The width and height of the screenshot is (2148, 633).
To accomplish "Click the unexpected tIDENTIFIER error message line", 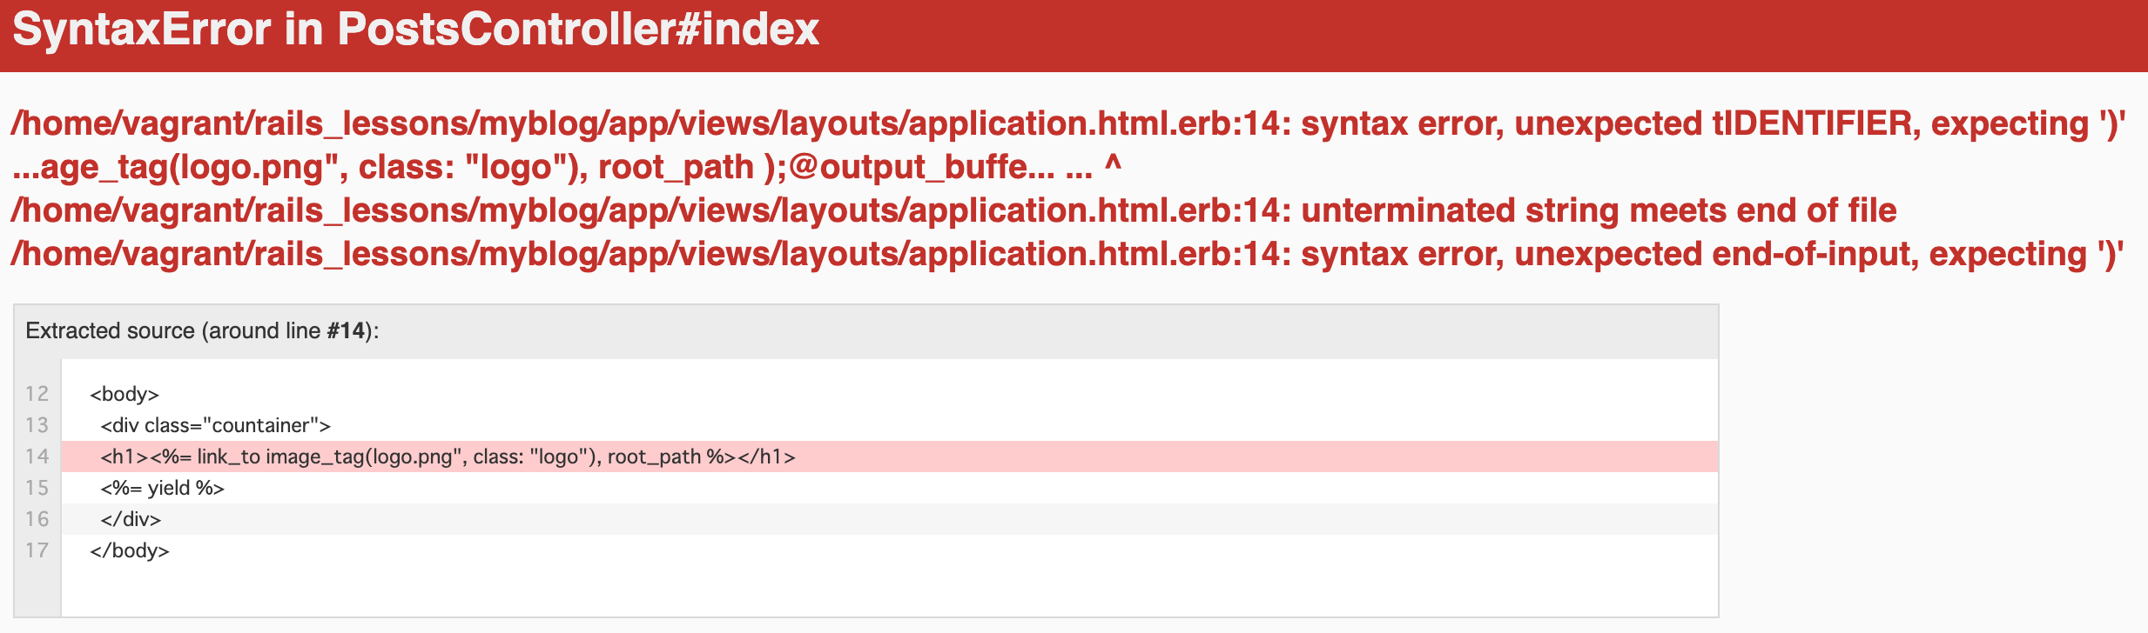I will pos(1067,124).
